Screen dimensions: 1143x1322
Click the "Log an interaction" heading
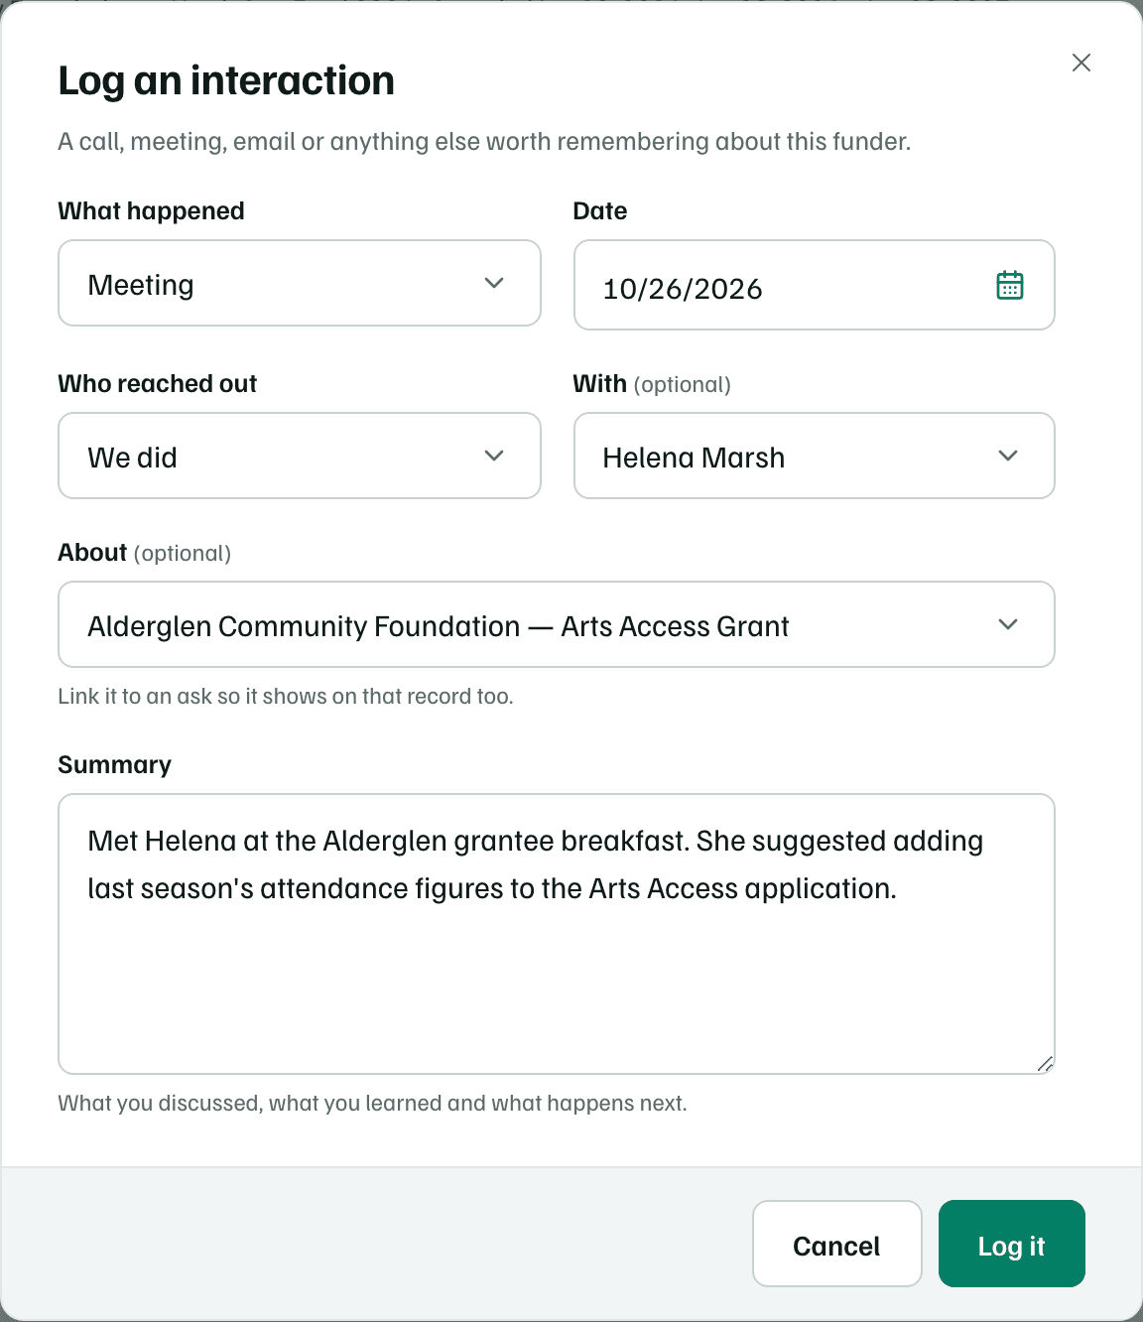[x=226, y=80]
